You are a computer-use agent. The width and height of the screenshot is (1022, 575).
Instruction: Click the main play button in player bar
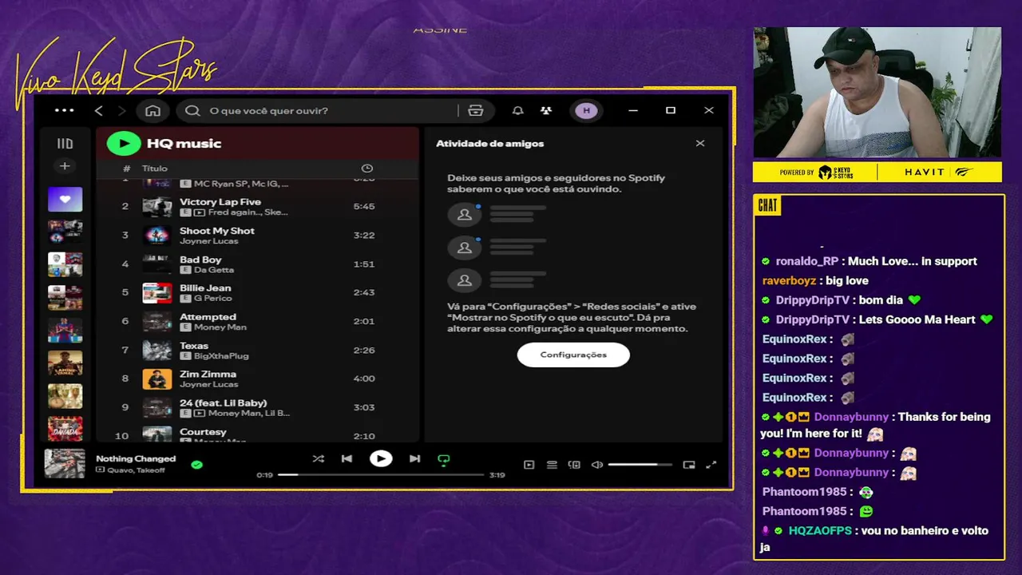point(381,458)
